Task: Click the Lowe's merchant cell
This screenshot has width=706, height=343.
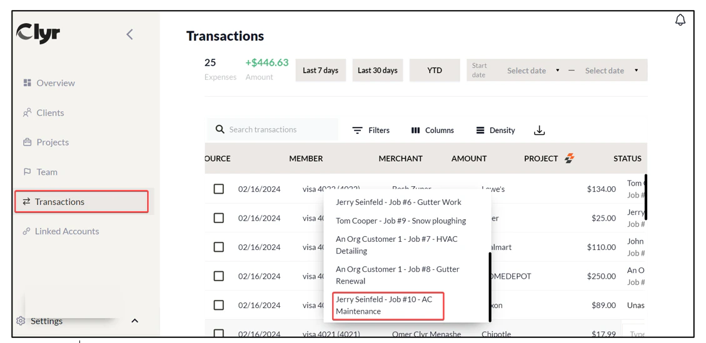Action: (x=493, y=189)
